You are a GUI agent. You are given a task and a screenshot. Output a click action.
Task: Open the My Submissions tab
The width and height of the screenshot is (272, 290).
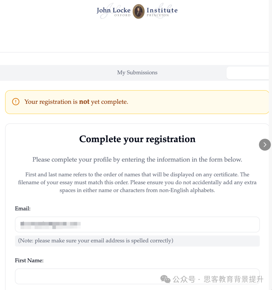(137, 73)
